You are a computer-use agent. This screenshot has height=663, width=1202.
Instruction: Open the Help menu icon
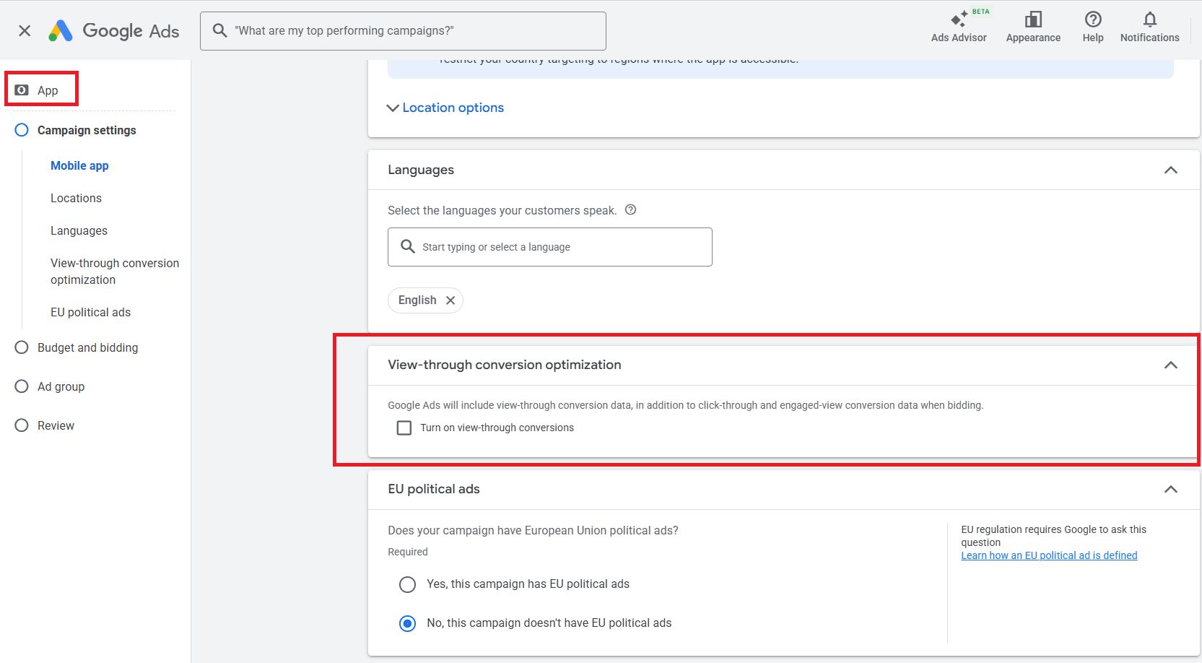pyautogui.click(x=1092, y=20)
